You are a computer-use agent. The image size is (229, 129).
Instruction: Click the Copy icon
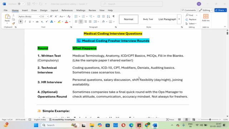coord(14,19)
